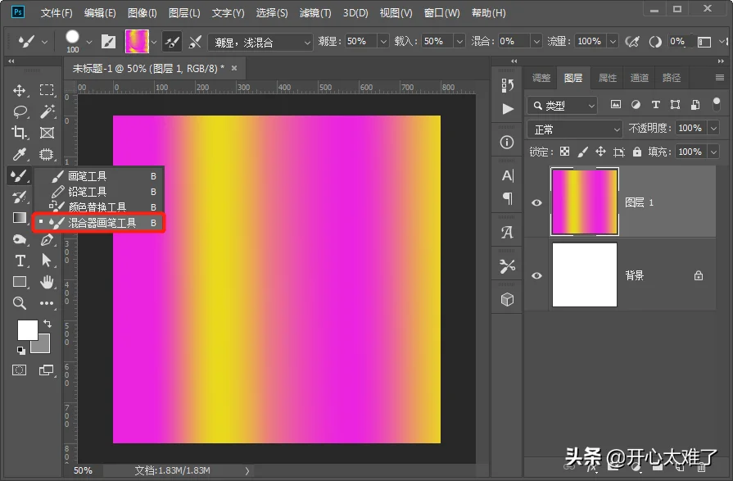Open the 填充 fill dropdown arrow
The image size is (733, 481).
(713, 152)
